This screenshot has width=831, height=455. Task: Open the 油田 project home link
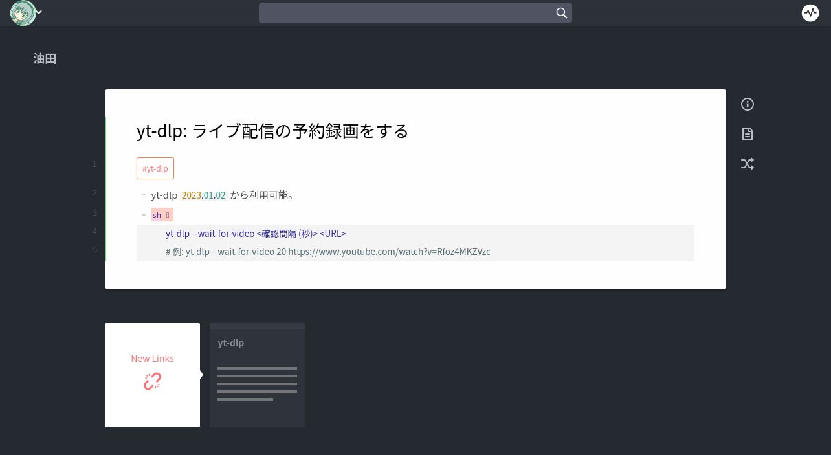45,59
